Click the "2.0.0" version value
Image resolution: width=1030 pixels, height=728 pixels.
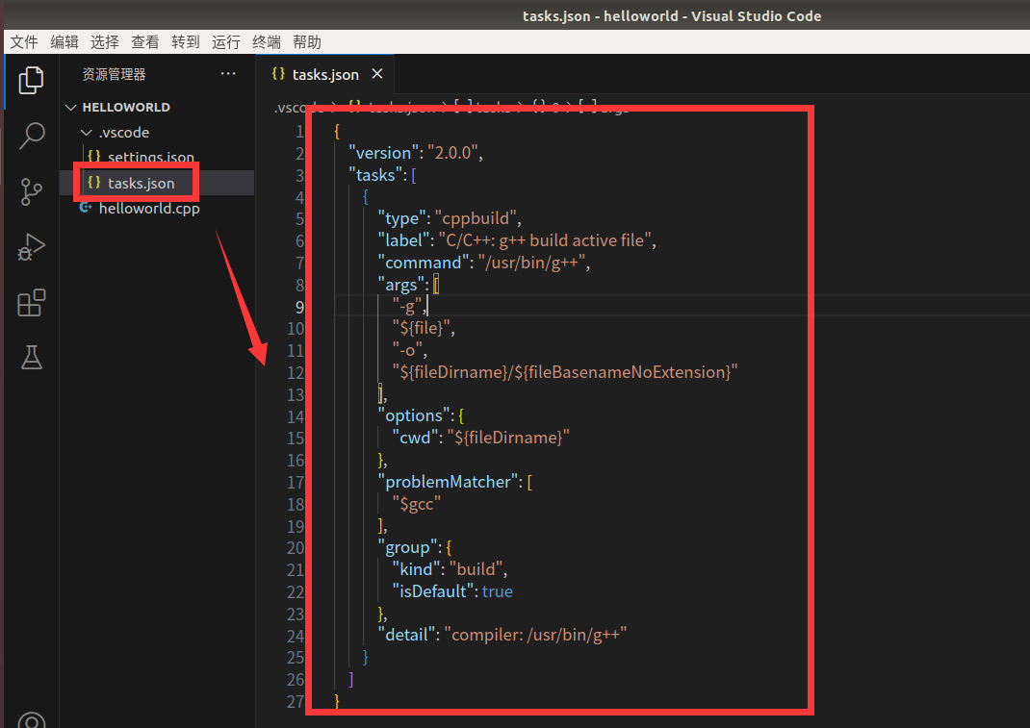click(x=452, y=153)
